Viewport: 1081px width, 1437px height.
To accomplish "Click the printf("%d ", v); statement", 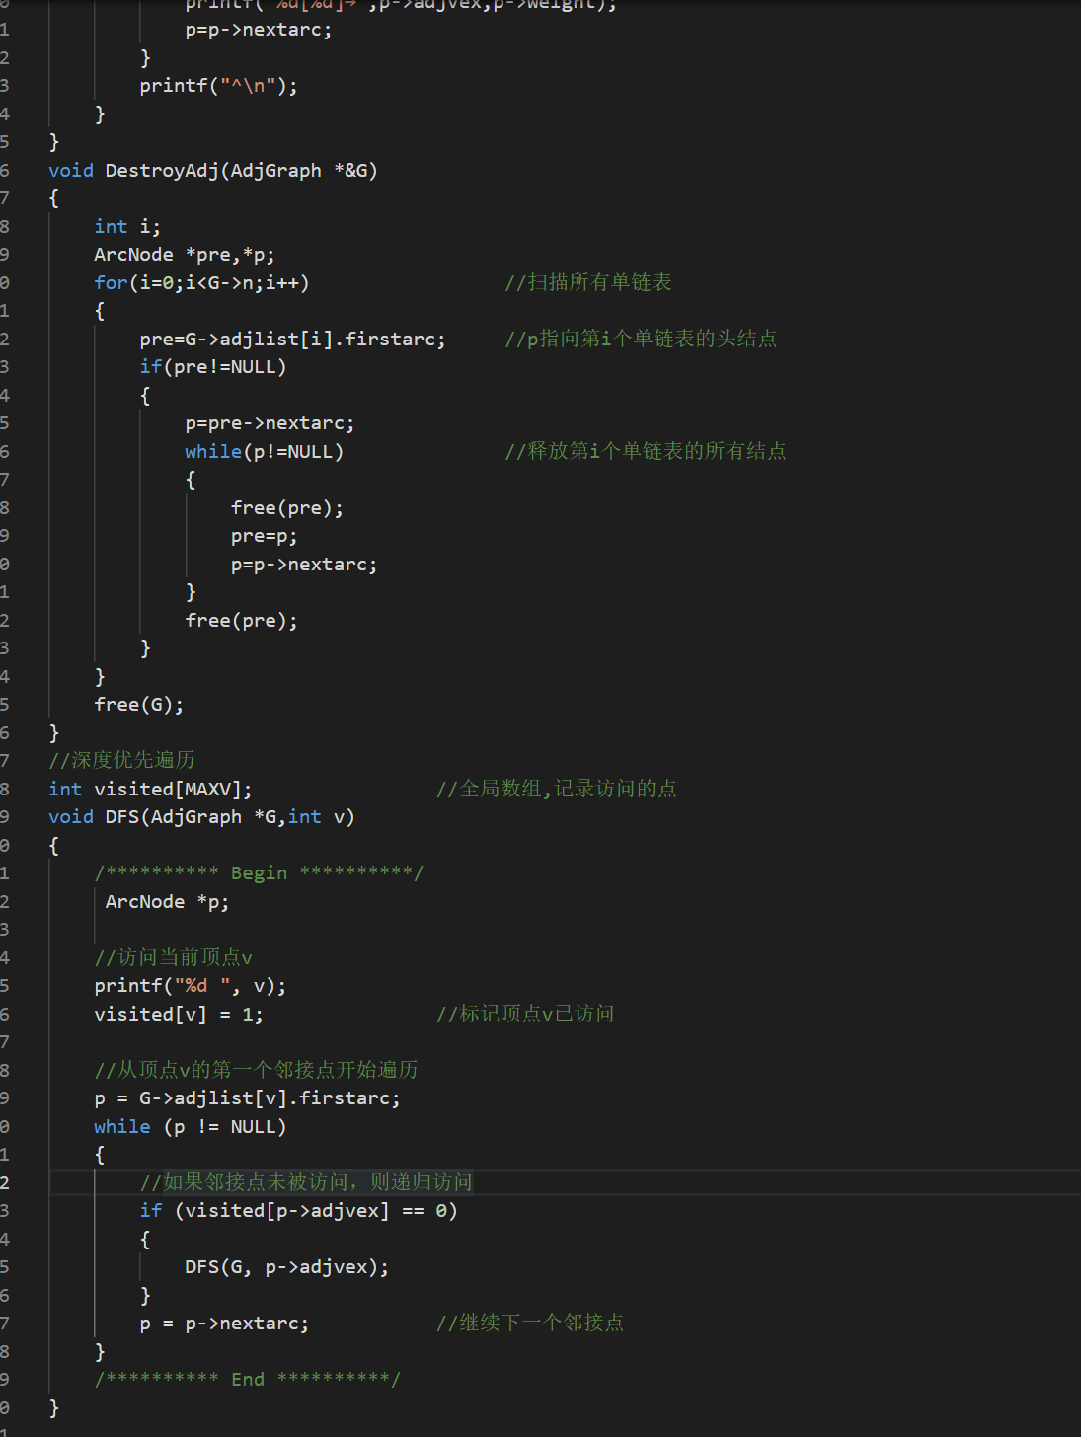I will [x=191, y=986].
